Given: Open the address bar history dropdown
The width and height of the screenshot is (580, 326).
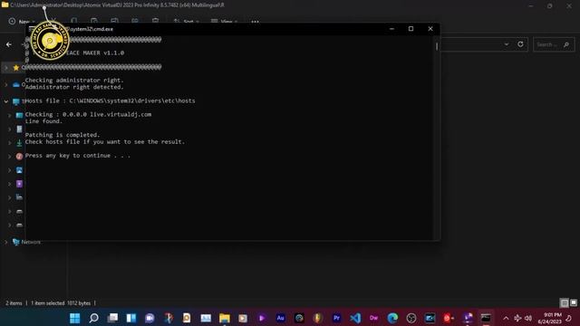Looking at the screenshot, I should 507,44.
